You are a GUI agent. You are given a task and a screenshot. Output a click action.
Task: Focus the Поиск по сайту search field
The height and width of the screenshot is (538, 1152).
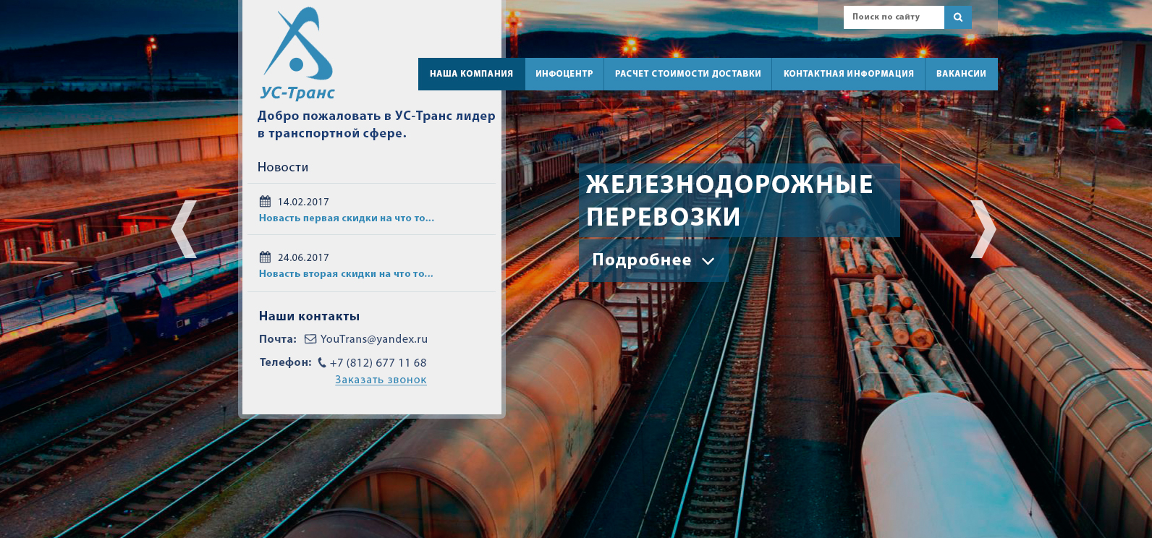click(x=894, y=17)
